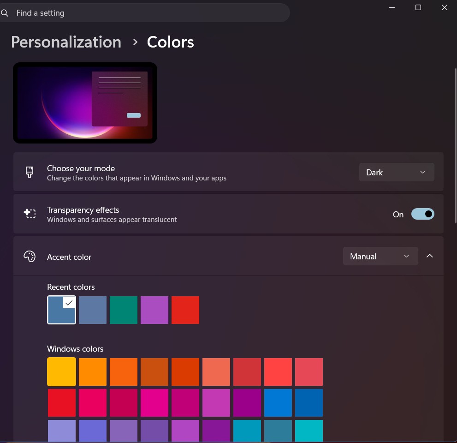Click the Transparency effects label
The height and width of the screenshot is (443, 457).
coord(83,210)
